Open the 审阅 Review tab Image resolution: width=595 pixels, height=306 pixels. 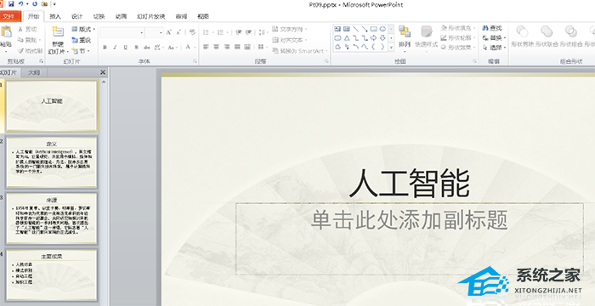tap(181, 16)
